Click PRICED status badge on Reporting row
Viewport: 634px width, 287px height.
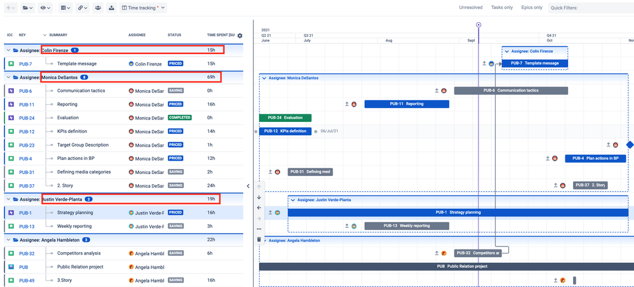coord(176,104)
